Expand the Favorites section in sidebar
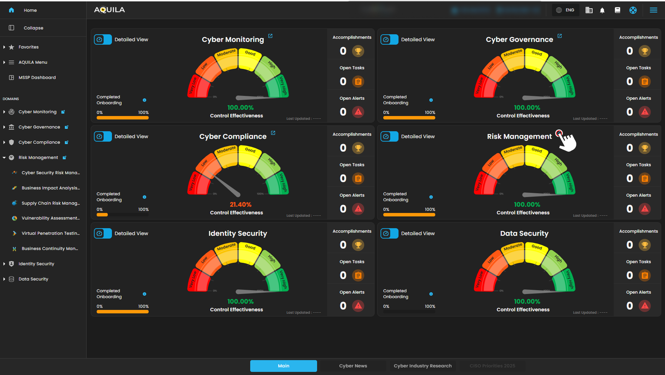 pos(4,47)
